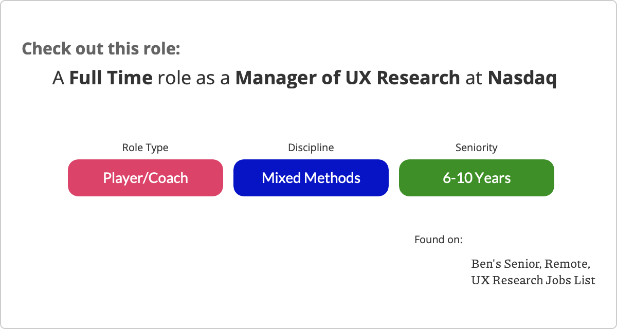Click the phrase role as a
This screenshot has width=617, height=329.
point(194,78)
